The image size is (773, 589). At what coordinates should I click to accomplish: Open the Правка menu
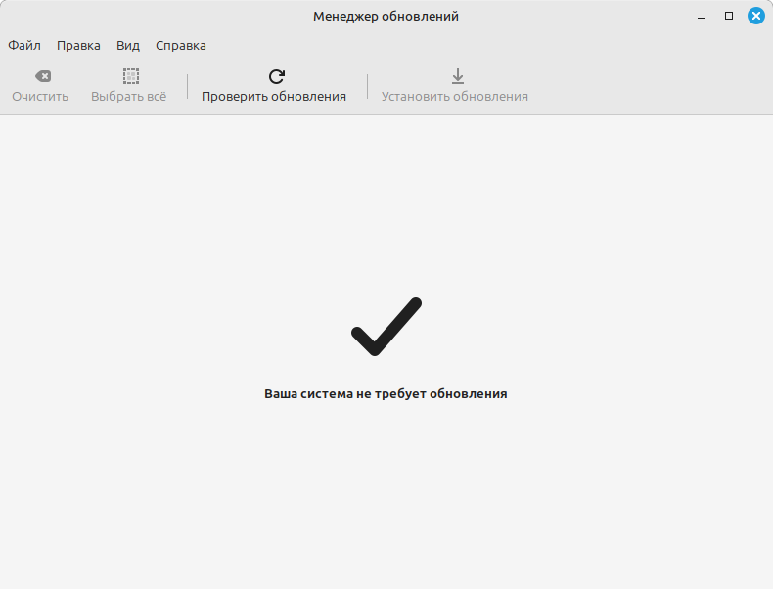pos(78,45)
